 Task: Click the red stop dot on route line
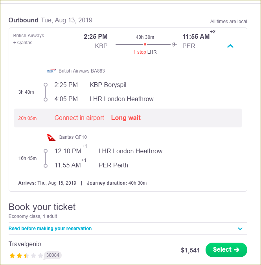tap(145, 44)
